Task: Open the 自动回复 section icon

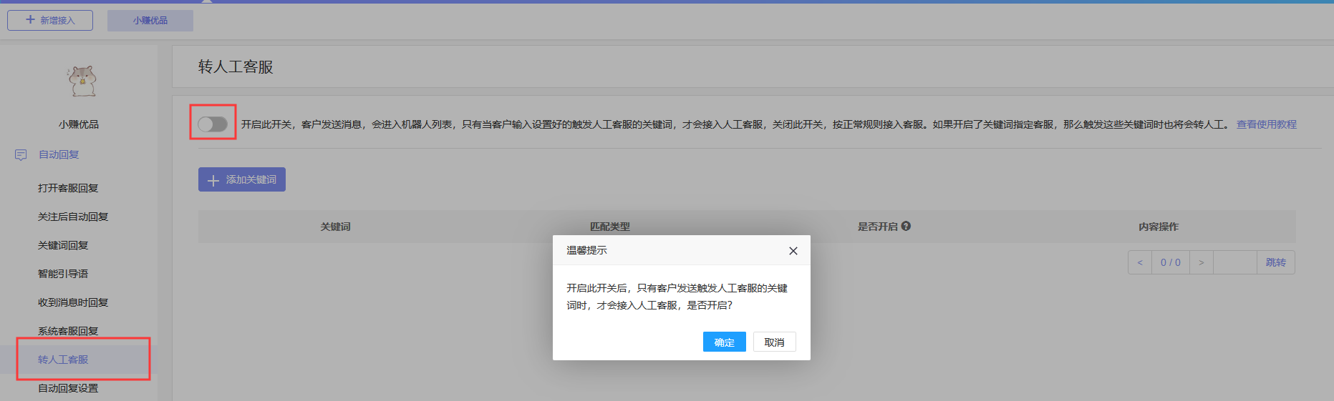Action: (21, 155)
